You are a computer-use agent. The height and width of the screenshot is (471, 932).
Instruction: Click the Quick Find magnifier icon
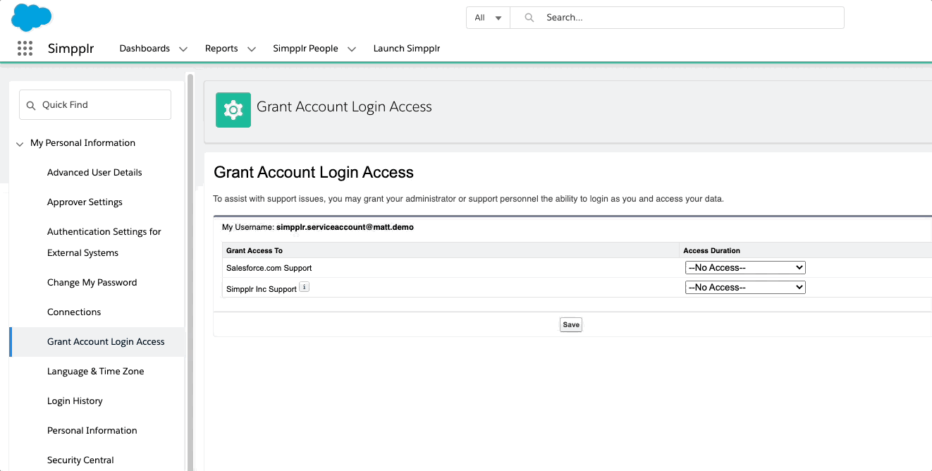point(30,105)
